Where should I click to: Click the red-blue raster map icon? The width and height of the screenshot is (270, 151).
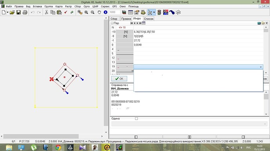(166, 12)
